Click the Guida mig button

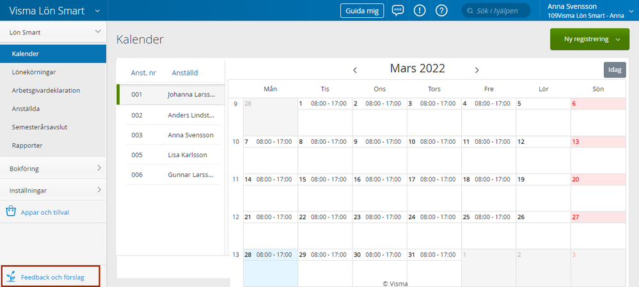[362, 11]
